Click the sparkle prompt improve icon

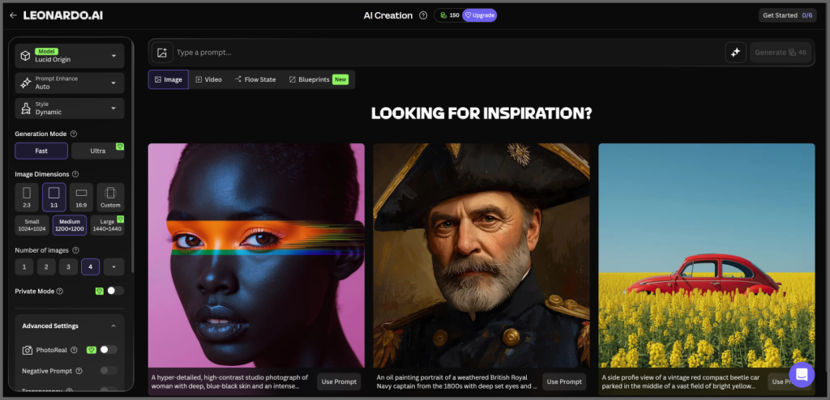[735, 53]
